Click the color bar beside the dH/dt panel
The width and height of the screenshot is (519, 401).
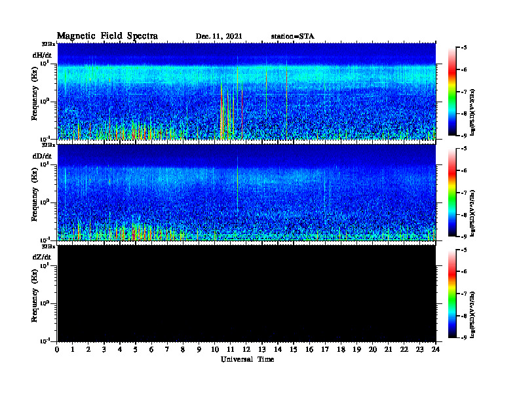tap(452, 92)
